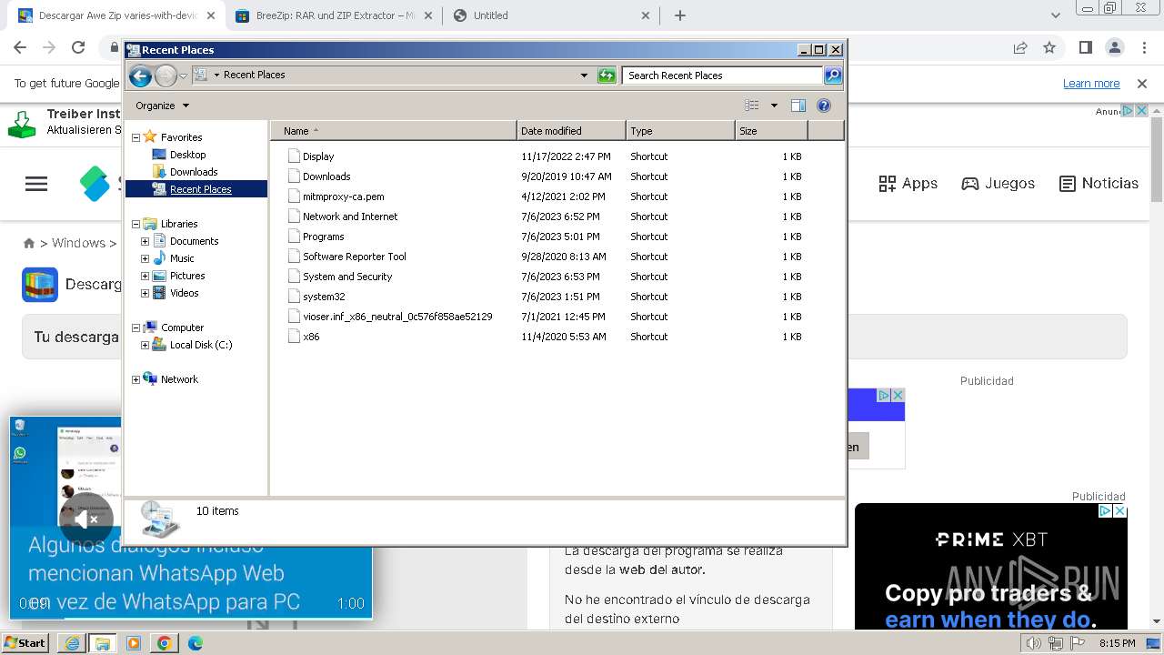Sort by Name column header
1164x655 pixels.
394,131
